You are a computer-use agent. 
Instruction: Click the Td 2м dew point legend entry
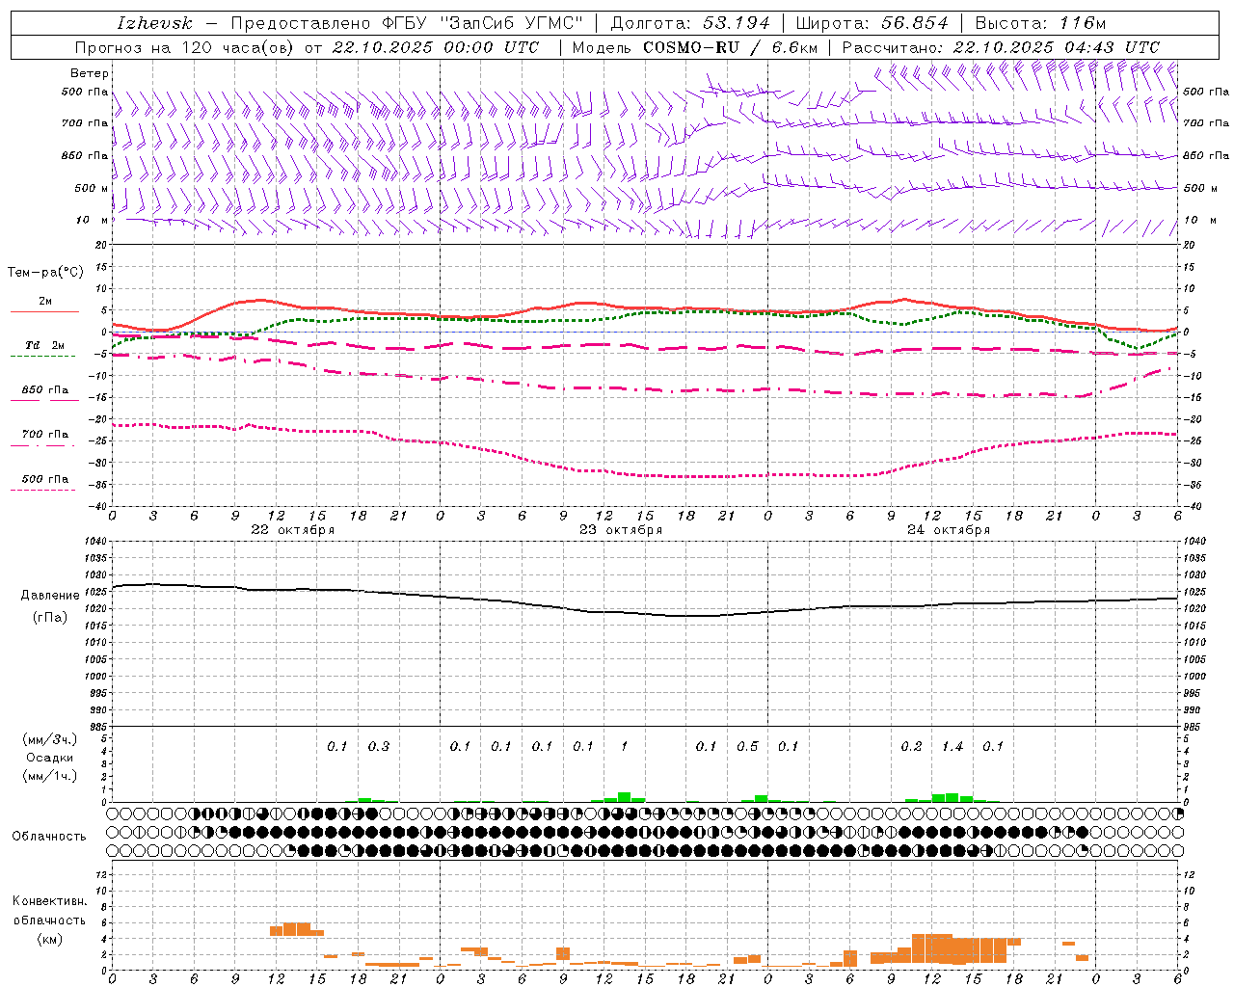point(44,345)
